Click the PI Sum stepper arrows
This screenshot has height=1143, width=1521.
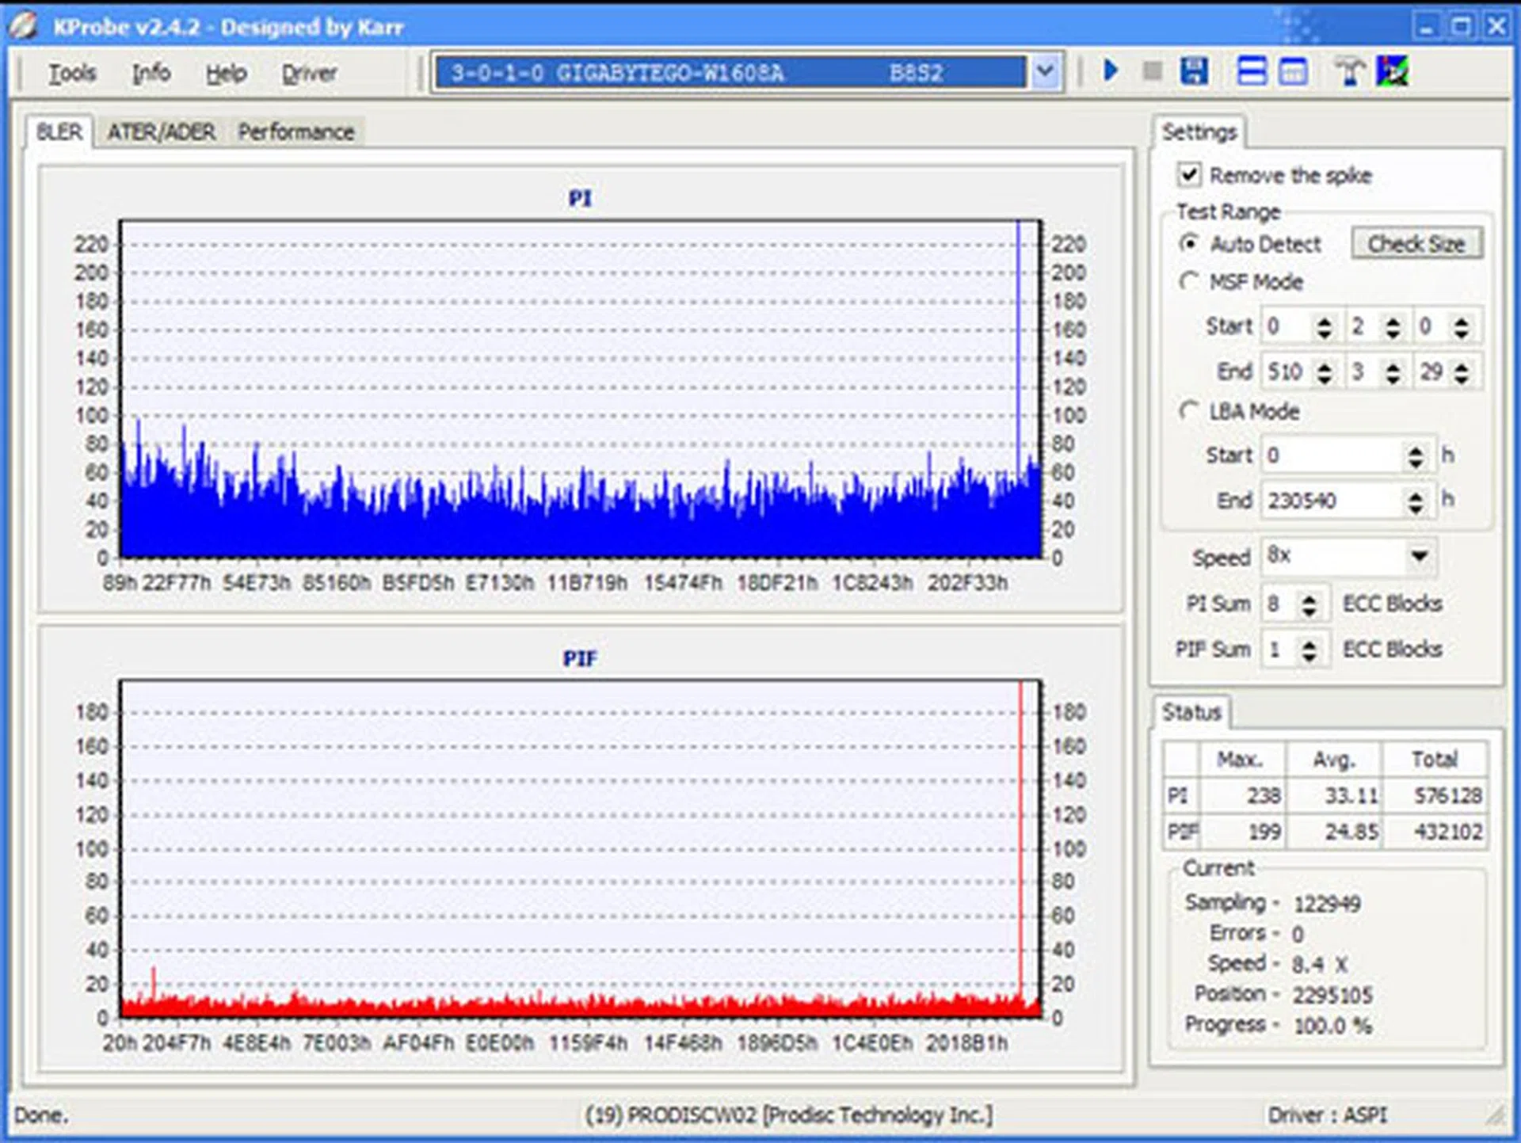click(x=1309, y=604)
